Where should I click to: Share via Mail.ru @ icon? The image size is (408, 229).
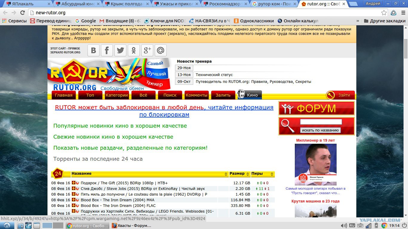coord(160,50)
